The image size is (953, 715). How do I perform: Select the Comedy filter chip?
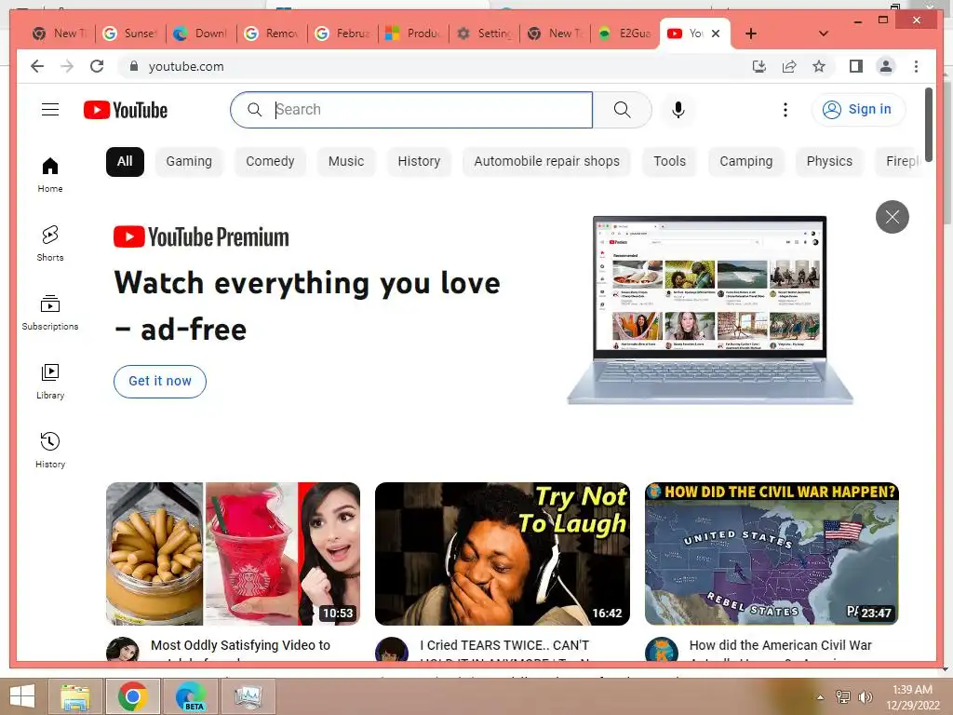(270, 162)
